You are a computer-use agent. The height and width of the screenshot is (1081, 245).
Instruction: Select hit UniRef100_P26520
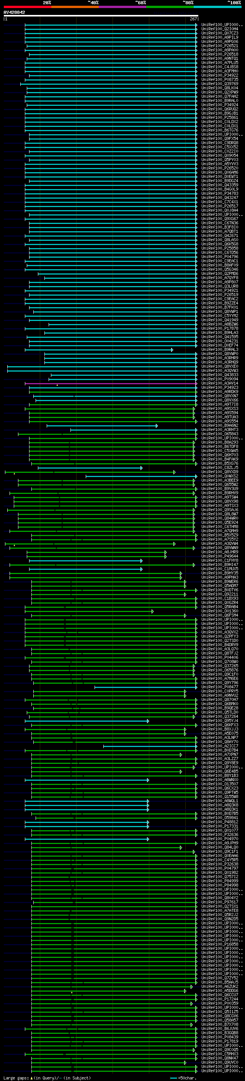tap(220, 168)
